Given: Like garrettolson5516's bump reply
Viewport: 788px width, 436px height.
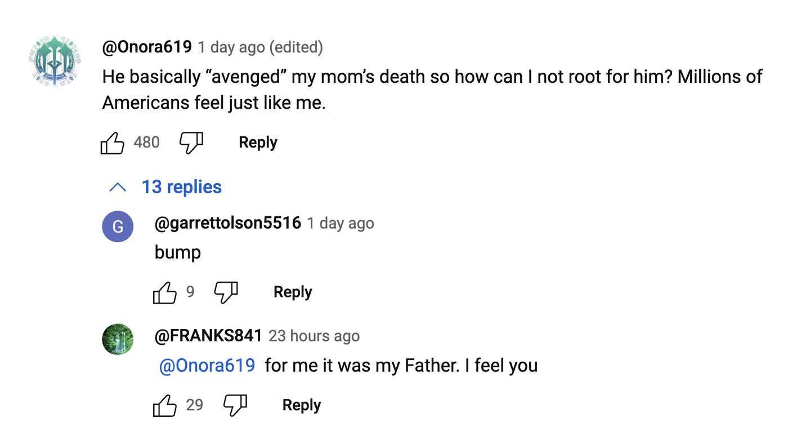Looking at the screenshot, I should click(x=165, y=292).
